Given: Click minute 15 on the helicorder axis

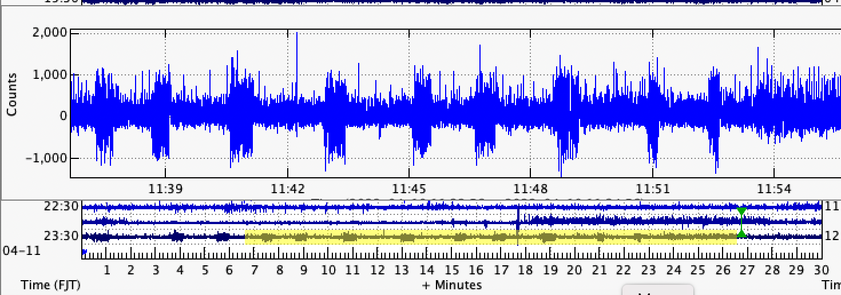Looking at the screenshot, I should (x=452, y=270).
